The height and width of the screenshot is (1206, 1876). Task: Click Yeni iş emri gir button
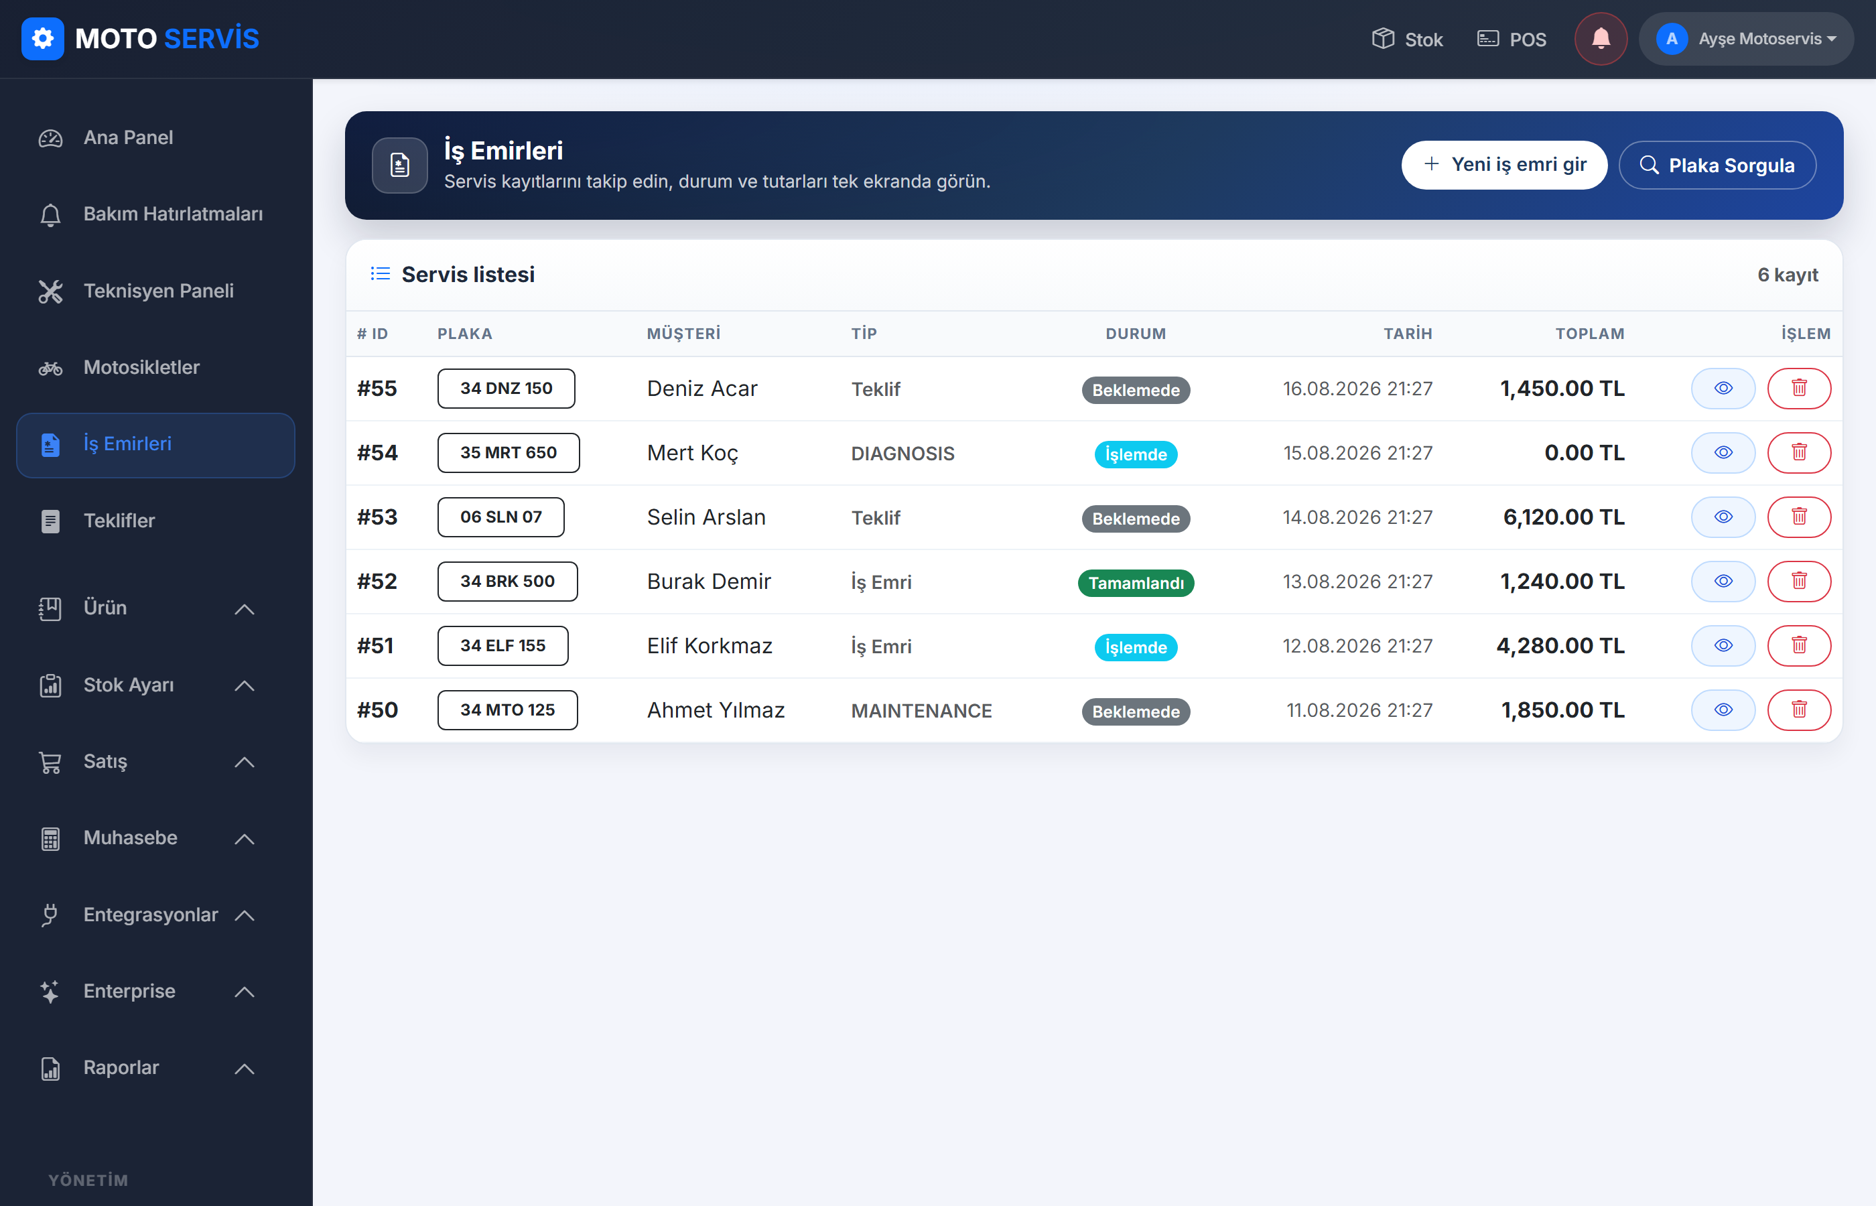[x=1504, y=164]
